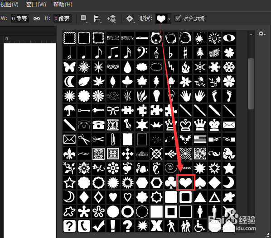Select the bow ribbon shape

click(x=113, y=110)
